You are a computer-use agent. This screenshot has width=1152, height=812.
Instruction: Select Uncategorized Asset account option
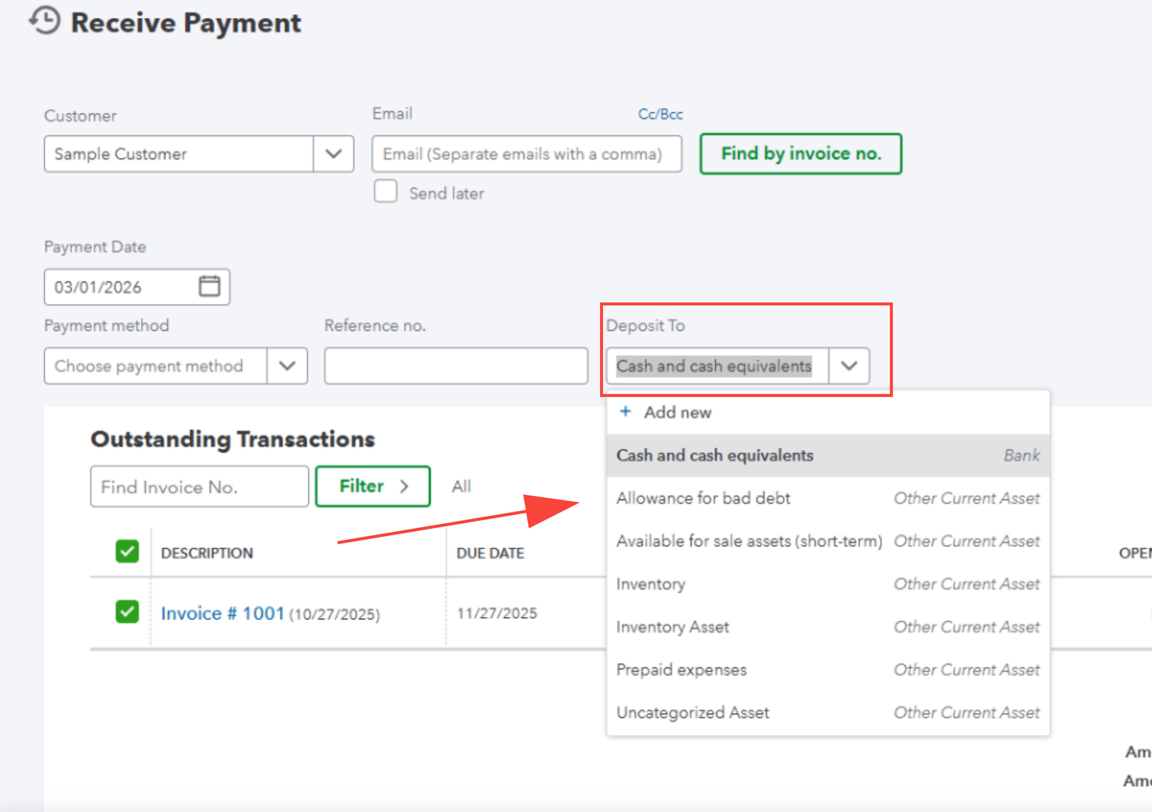point(828,713)
